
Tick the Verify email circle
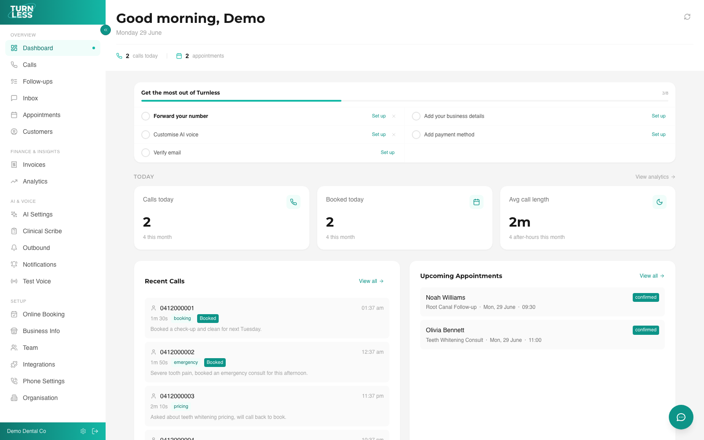[146, 153]
